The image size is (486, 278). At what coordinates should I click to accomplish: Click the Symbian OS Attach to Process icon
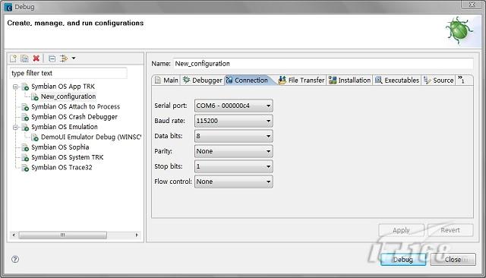click(x=25, y=107)
